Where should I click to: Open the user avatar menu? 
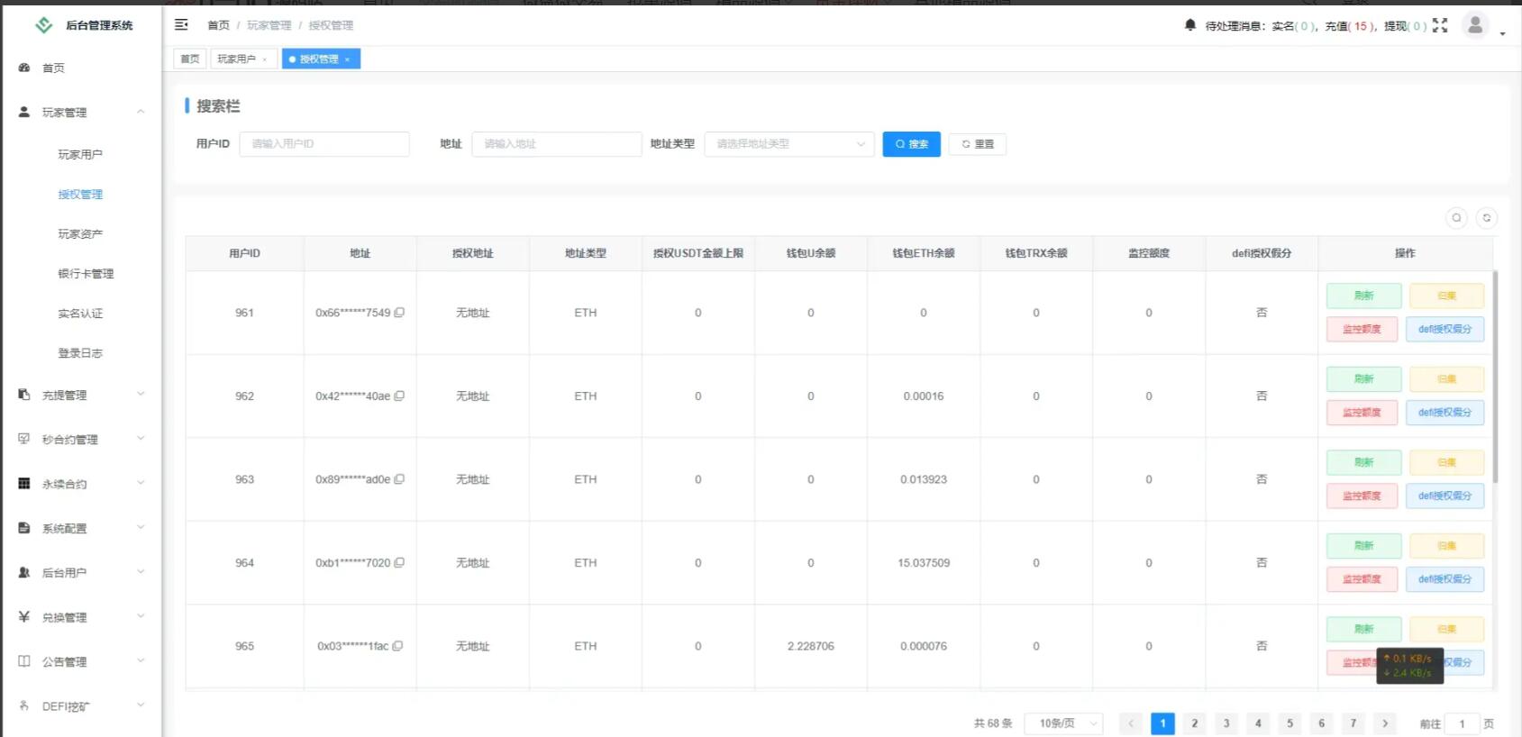click(1475, 25)
